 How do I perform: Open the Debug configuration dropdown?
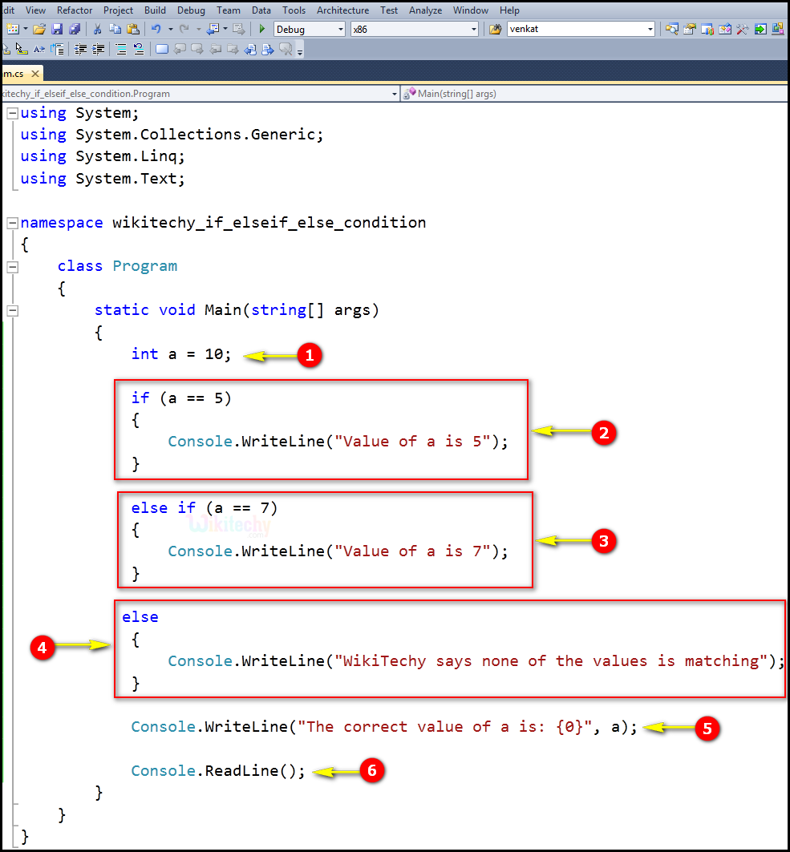[340, 29]
